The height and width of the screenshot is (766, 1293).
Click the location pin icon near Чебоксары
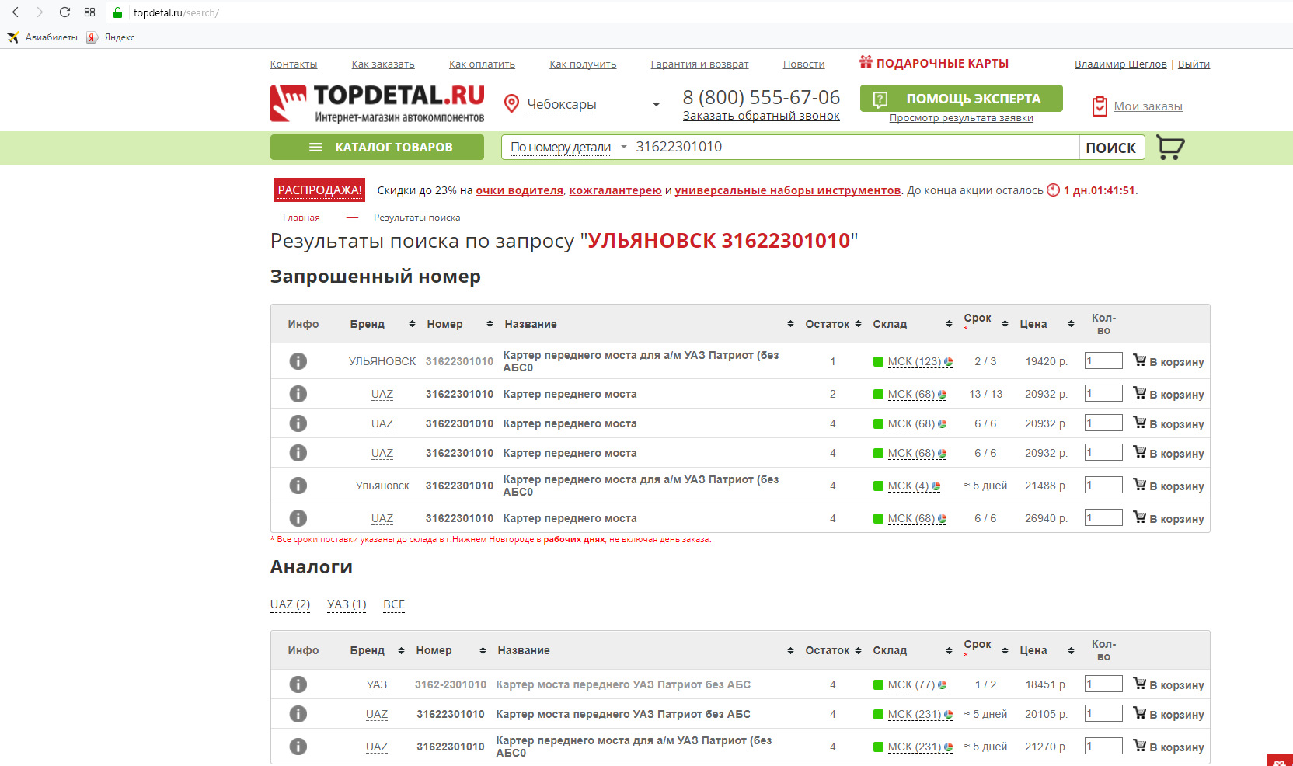511,103
